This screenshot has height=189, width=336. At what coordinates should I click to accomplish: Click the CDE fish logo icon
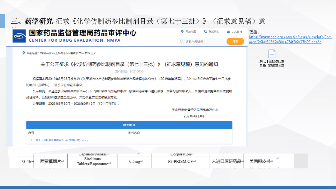(x=19, y=36)
